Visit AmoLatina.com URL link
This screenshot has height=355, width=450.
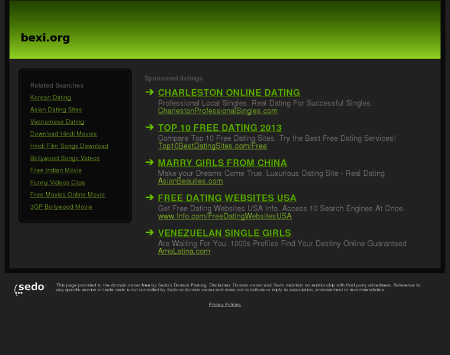pos(184,251)
